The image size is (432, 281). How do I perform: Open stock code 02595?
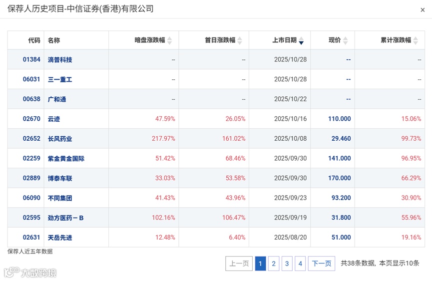click(x=31, y=218)
